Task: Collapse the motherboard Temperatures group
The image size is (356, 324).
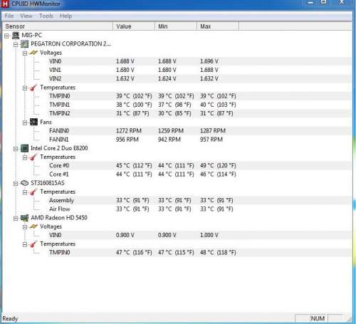Action: tap(25, 88)
